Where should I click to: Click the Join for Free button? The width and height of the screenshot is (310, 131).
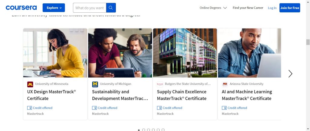pyautogui.click(x=290, y=8)
